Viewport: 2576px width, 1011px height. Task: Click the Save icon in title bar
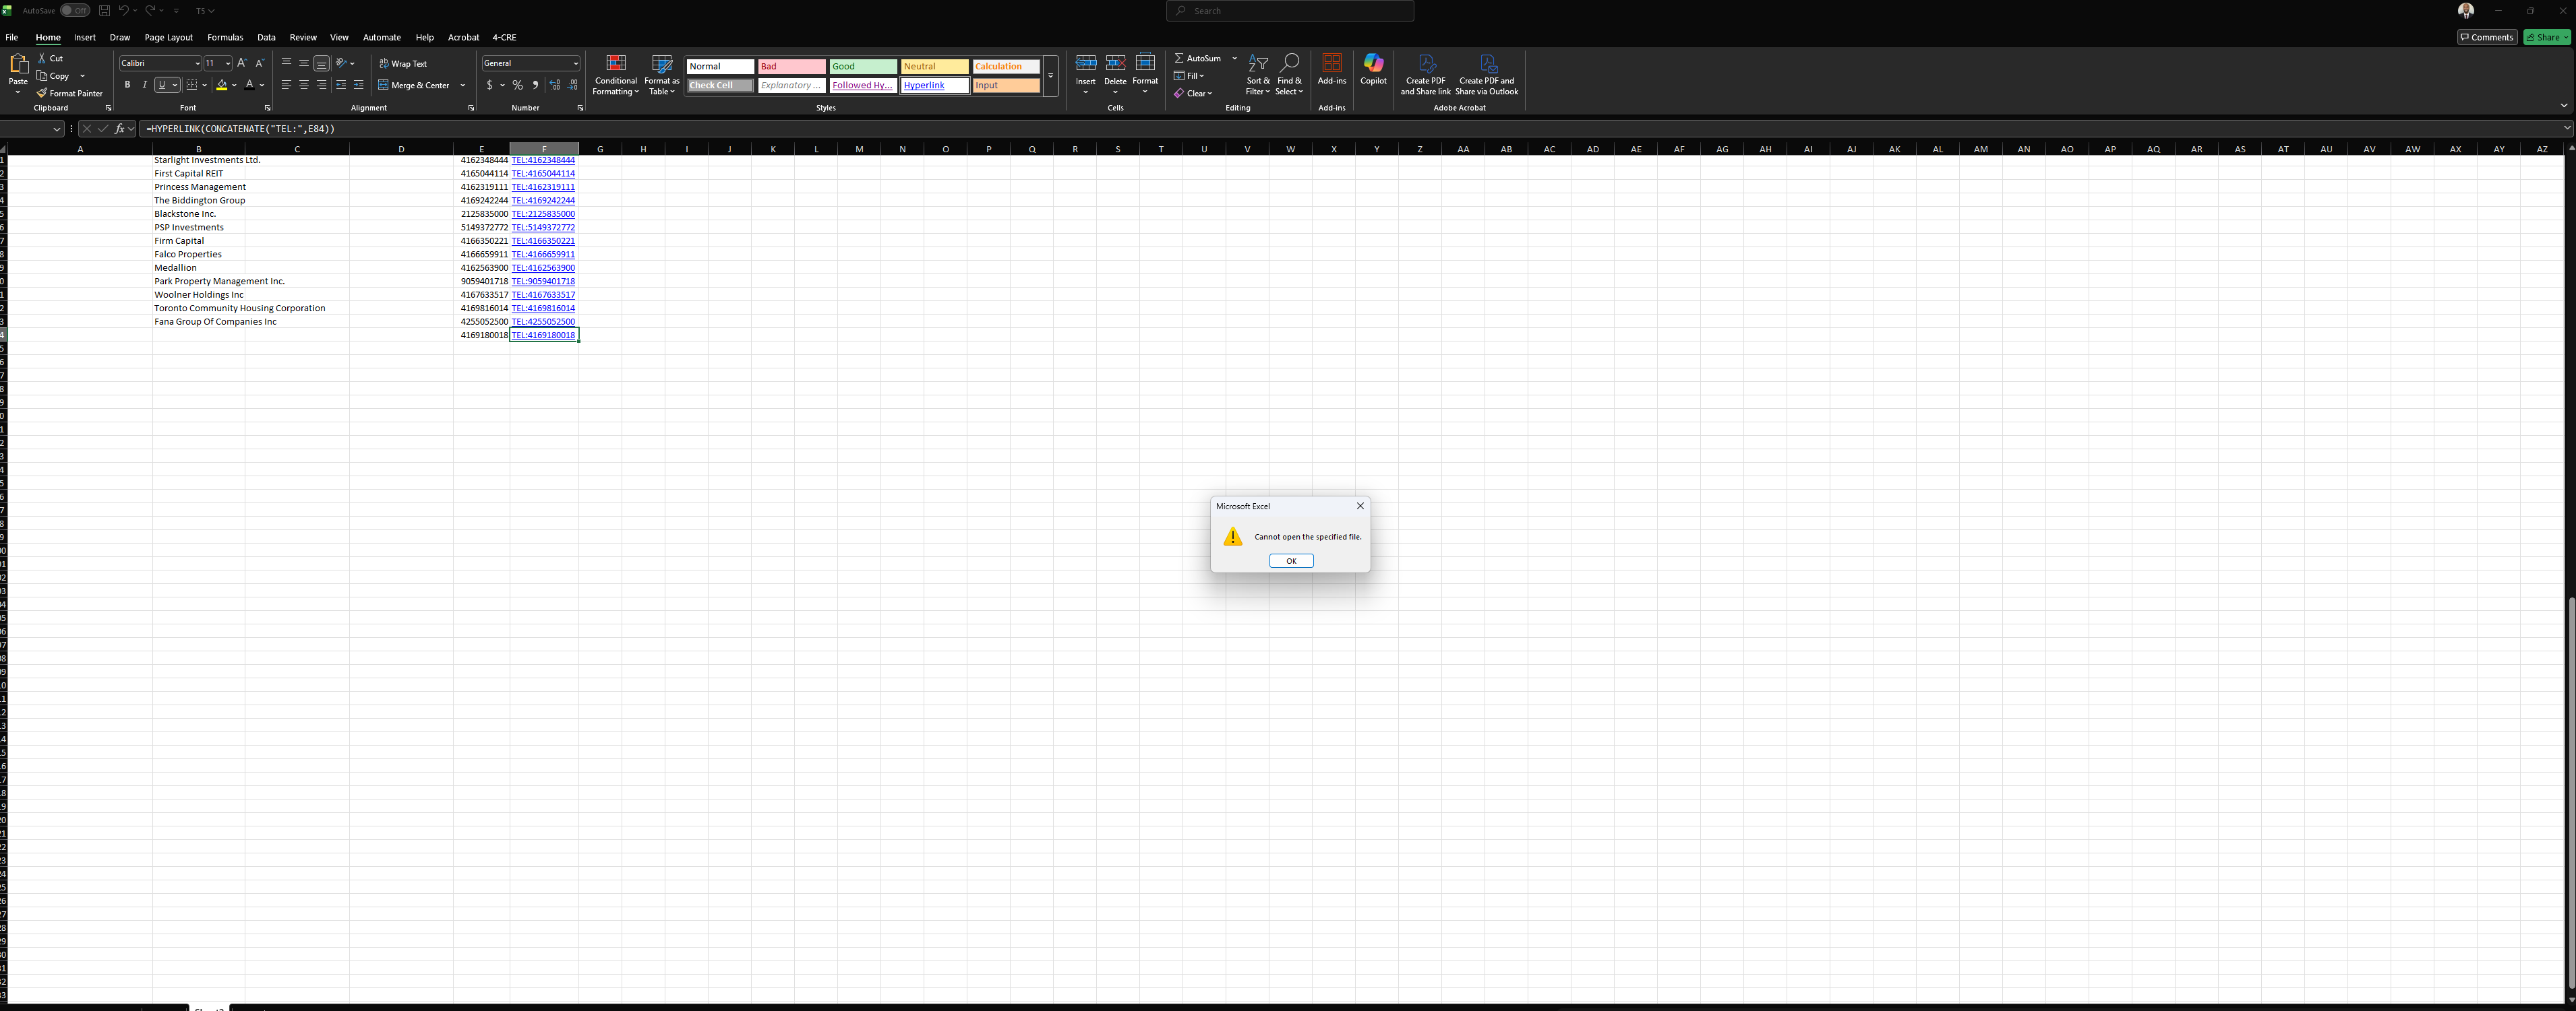(x=104, y=10)
